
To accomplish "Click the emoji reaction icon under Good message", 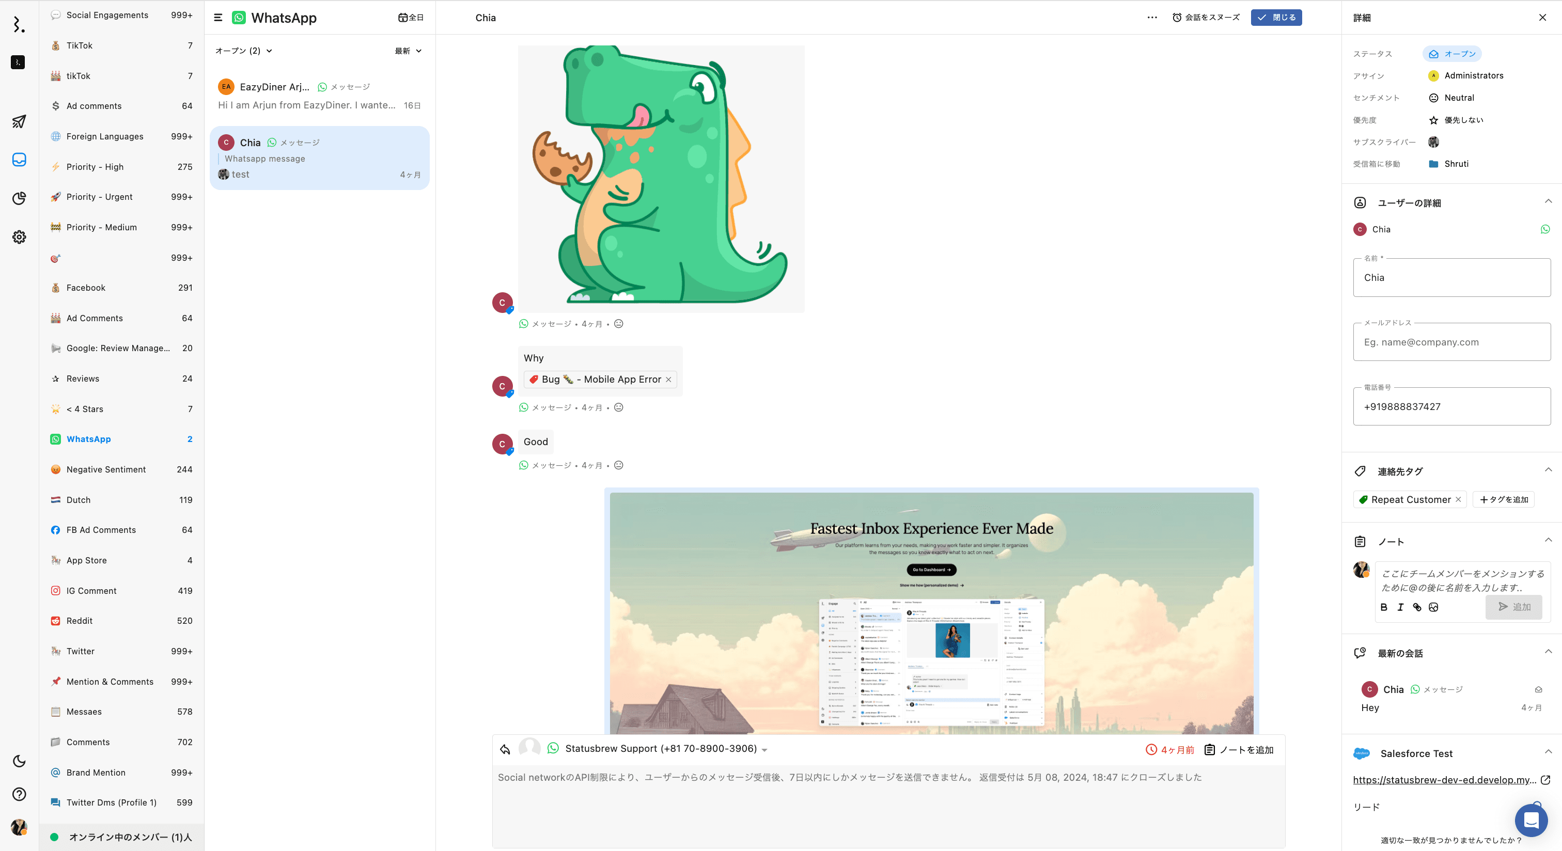I will pos(618,465).
